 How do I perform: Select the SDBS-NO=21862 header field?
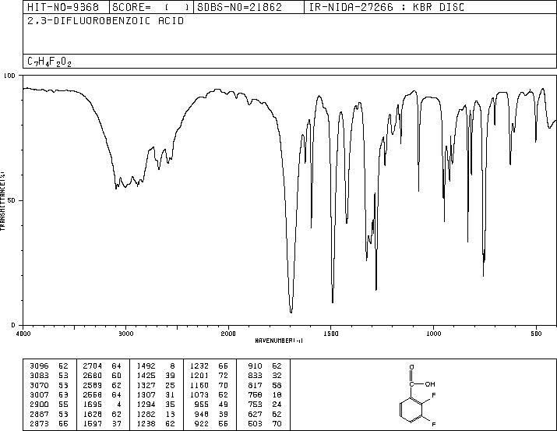(x=249, y=7)
